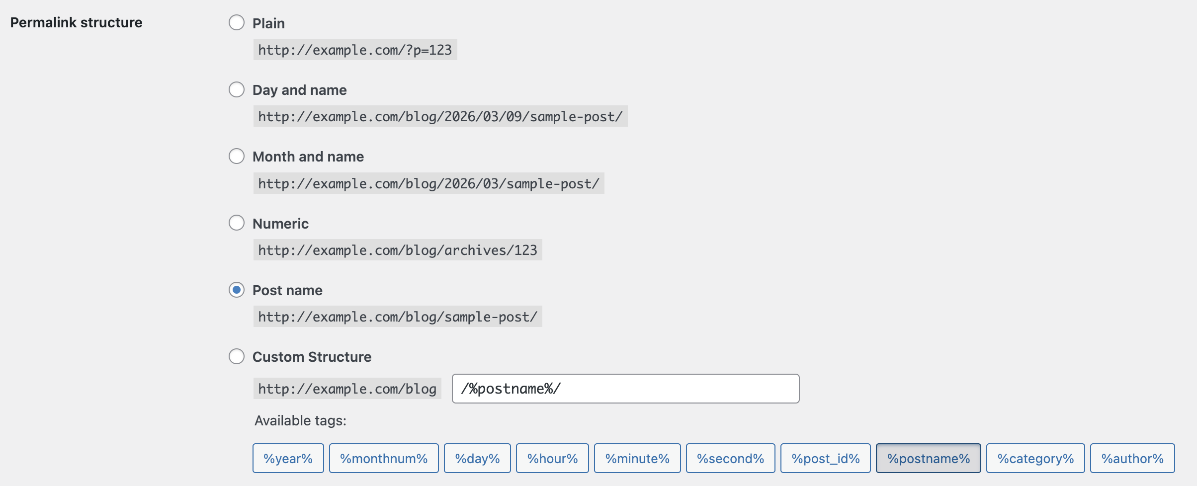Click the Day and name label text
This screenshot has height=486, width=1197.
pos(299,89)
